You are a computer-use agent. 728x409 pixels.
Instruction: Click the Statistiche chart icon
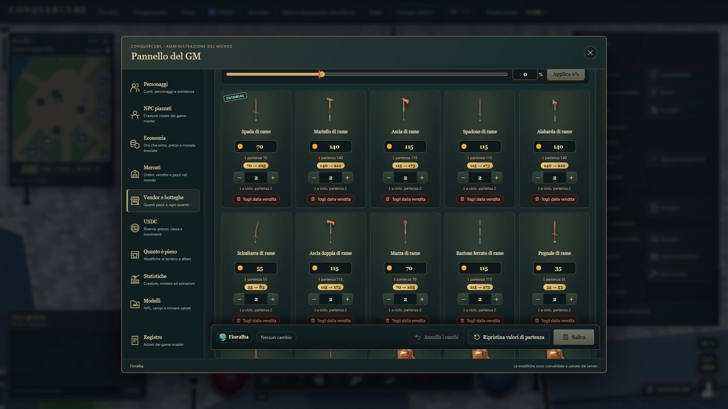pos(135,279)
